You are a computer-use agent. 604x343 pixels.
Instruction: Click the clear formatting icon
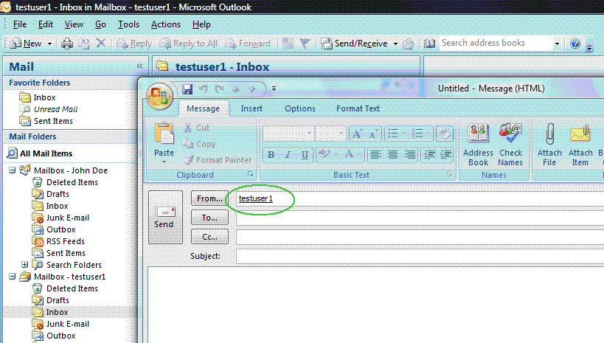coord(445,134)
